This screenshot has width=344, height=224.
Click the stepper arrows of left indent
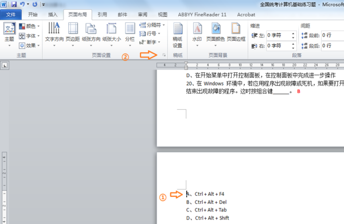pos(294,36)
